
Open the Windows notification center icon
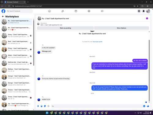click(x=151, y=113)
